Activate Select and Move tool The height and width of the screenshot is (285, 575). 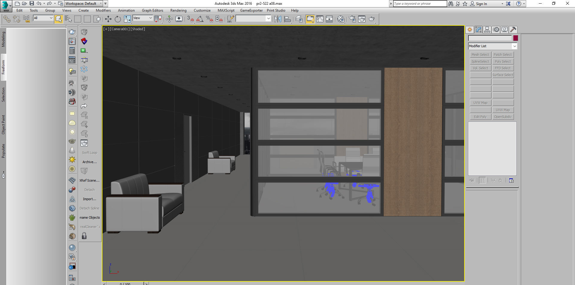click(108, 19)
